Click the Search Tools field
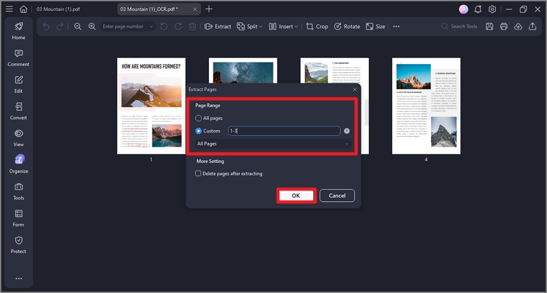The width and height of the screenshot is (547, 293). pos(459,26)
